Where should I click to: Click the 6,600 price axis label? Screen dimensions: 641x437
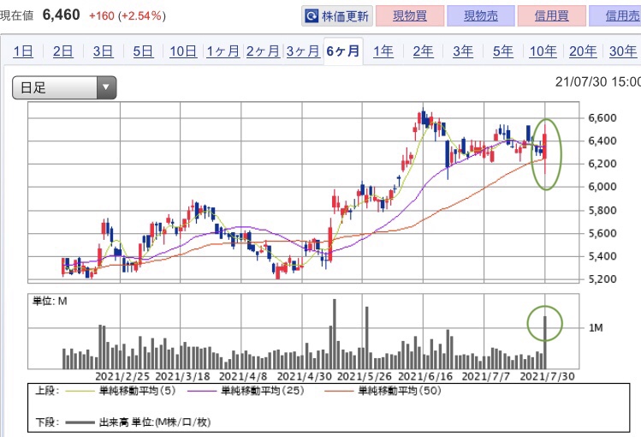[x=602, y=118]
